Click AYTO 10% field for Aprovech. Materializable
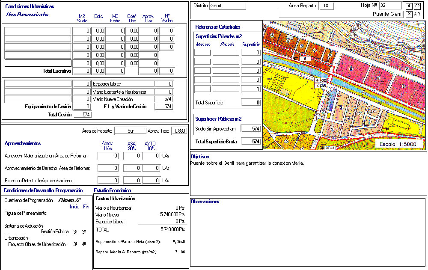 151,156
